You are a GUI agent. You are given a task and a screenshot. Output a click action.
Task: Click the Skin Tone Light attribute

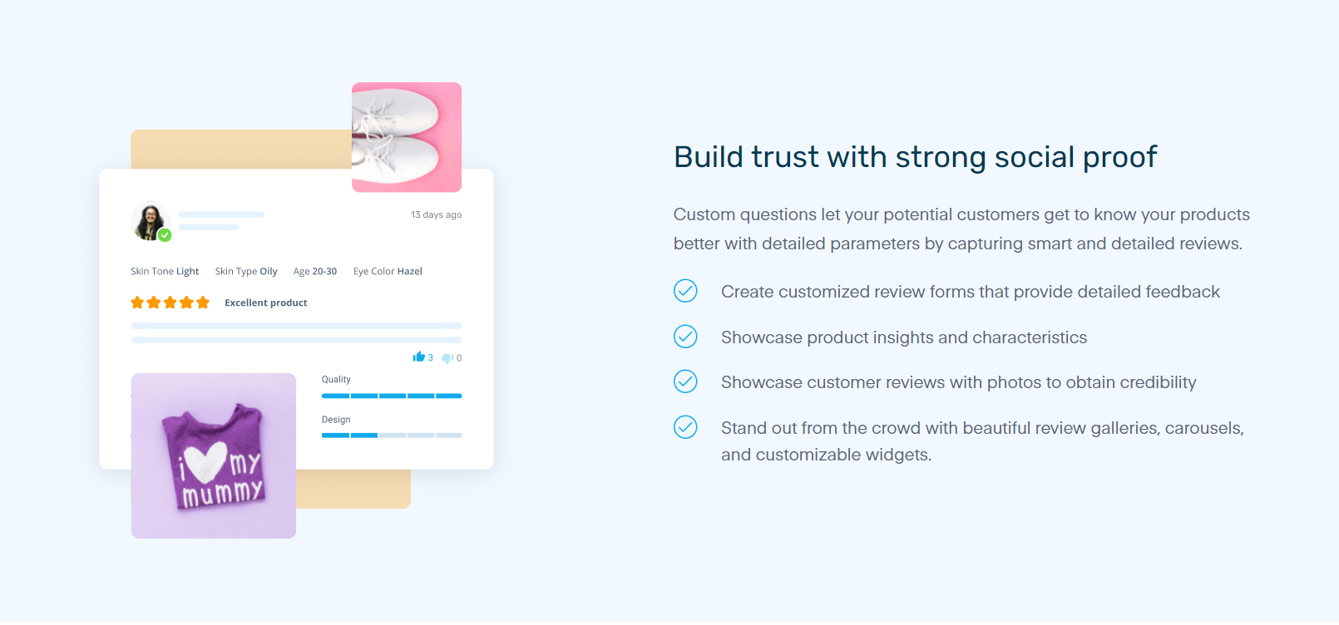coord(165,271)
